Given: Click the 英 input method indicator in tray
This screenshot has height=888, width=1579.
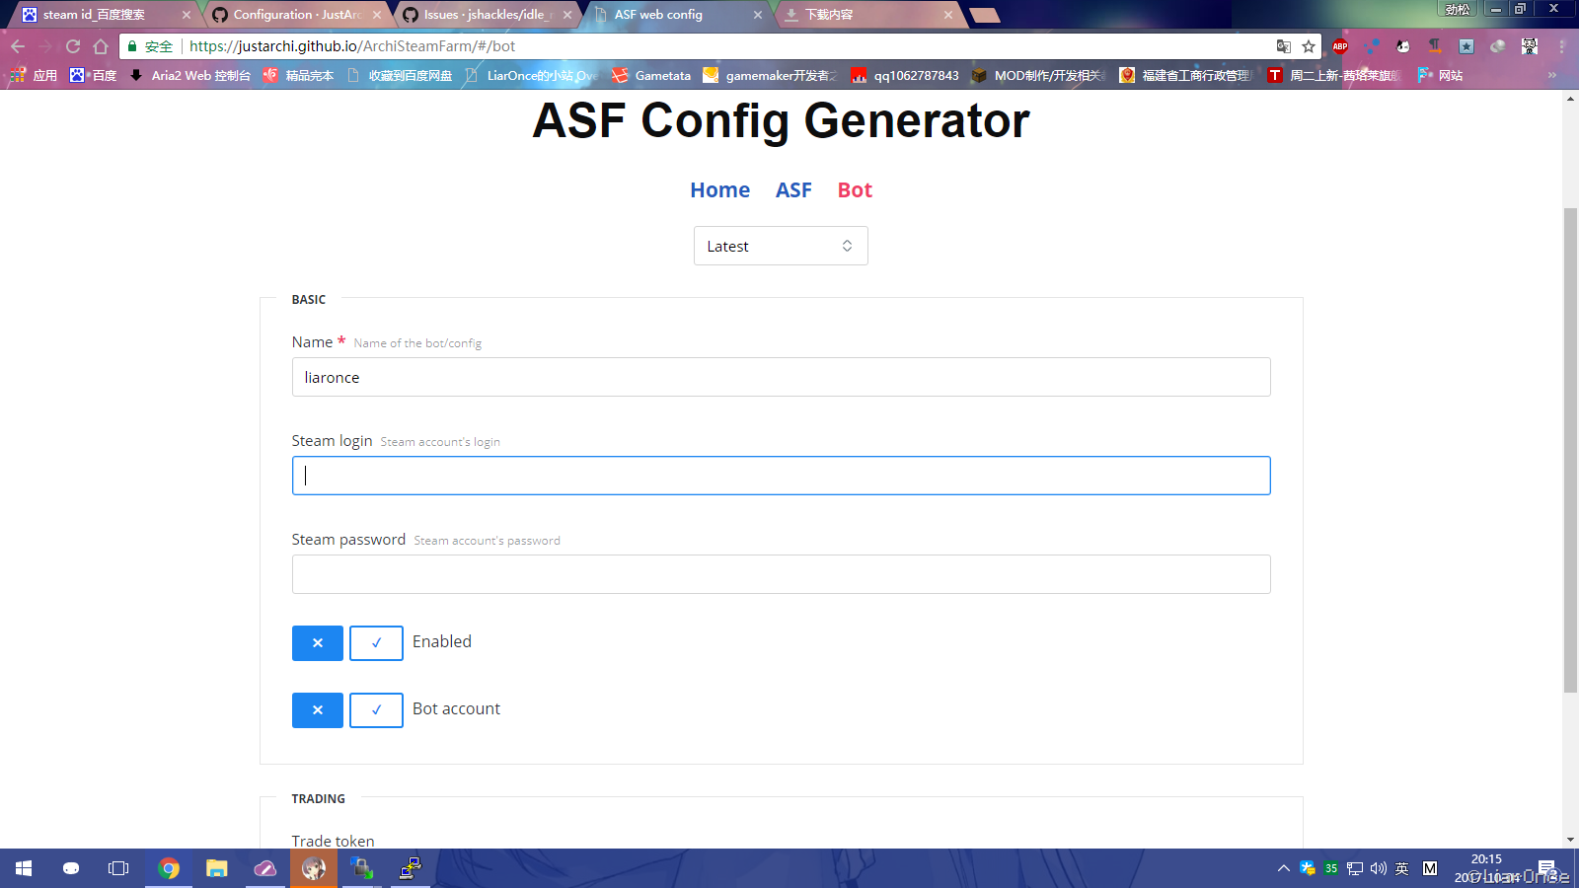Looking at the screenshot, I should click(x=1402, y=868).
